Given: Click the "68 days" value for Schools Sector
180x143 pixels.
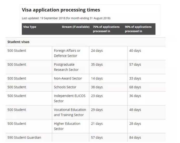Looking at the screenshot, I should (135, 87).
